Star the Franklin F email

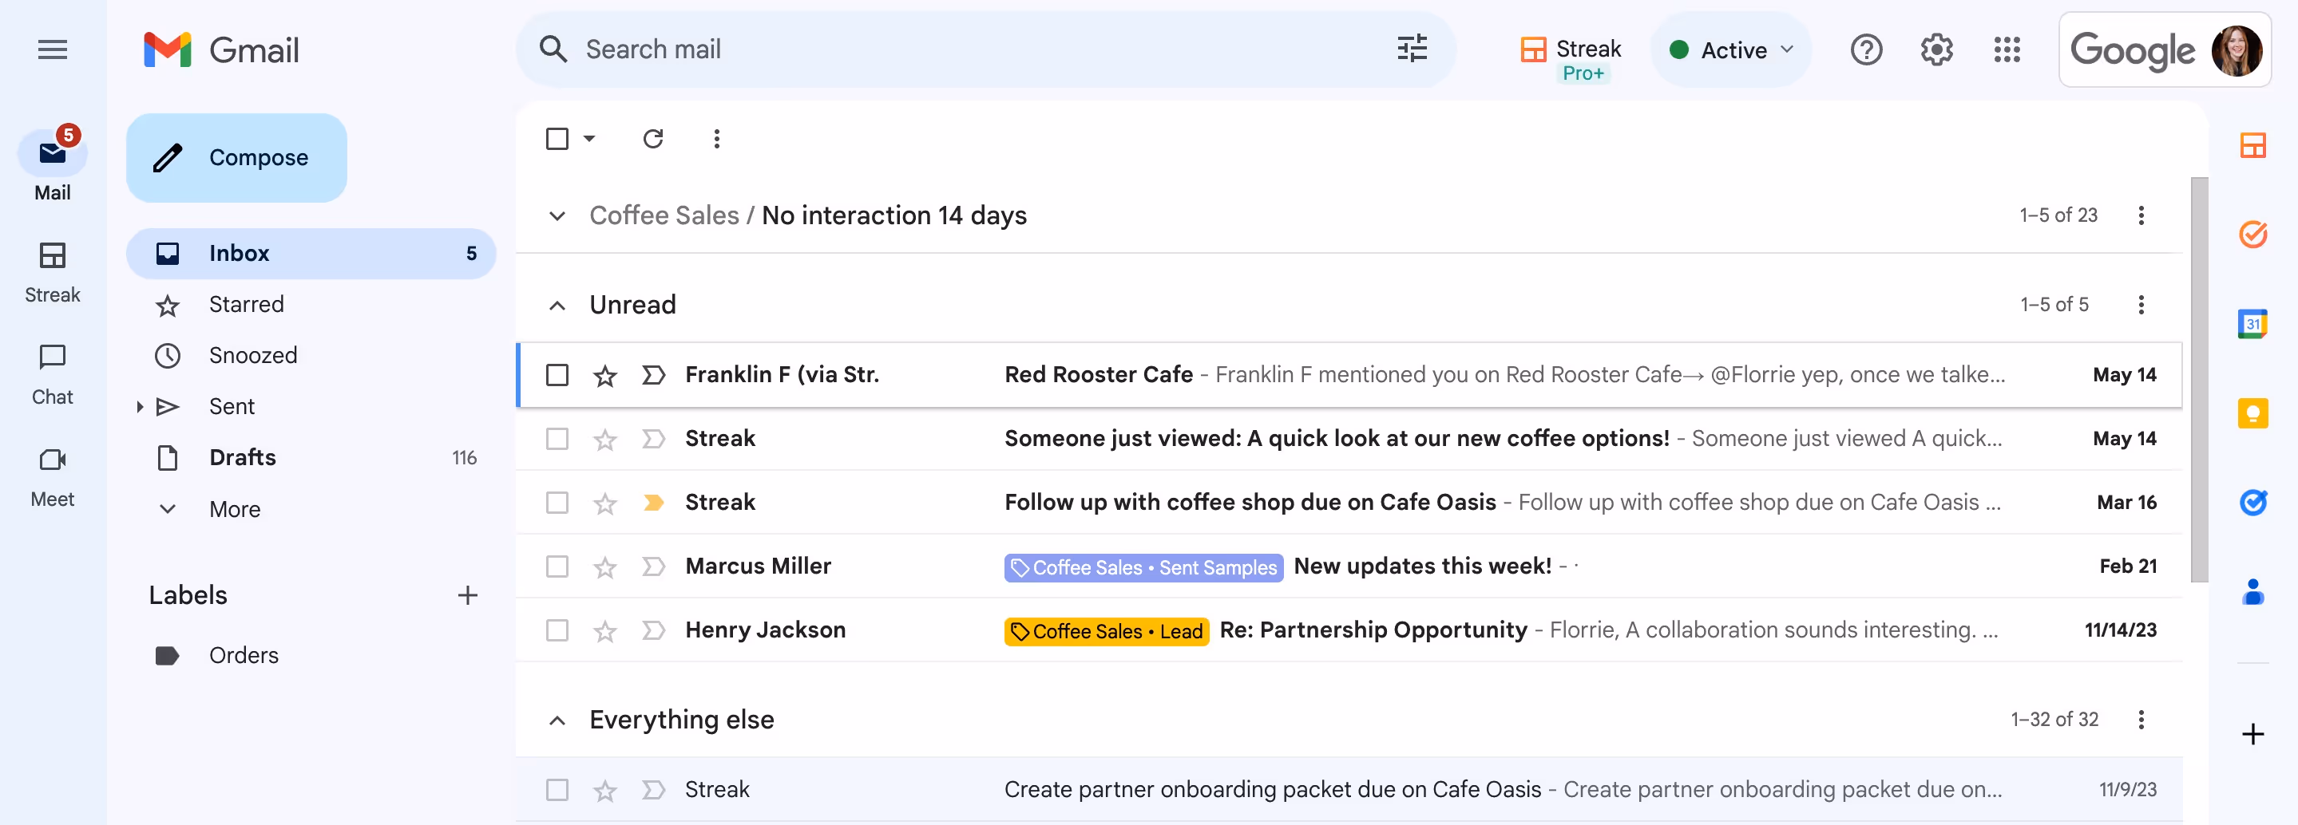[604, 376]
